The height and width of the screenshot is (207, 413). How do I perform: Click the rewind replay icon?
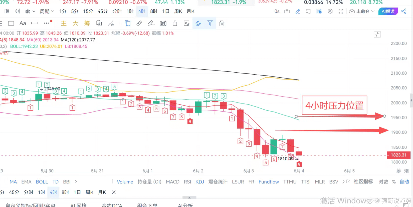click(18, 11)
